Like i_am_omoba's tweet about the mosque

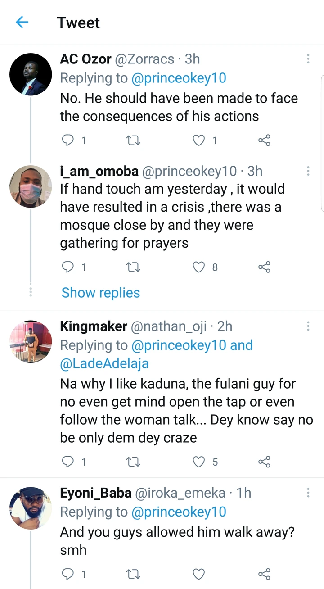tap(198, 267)
